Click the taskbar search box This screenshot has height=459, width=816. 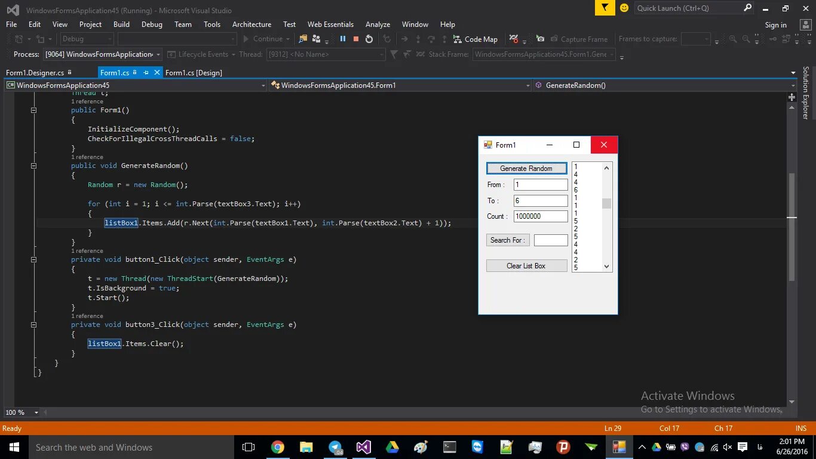click(131, 447)
